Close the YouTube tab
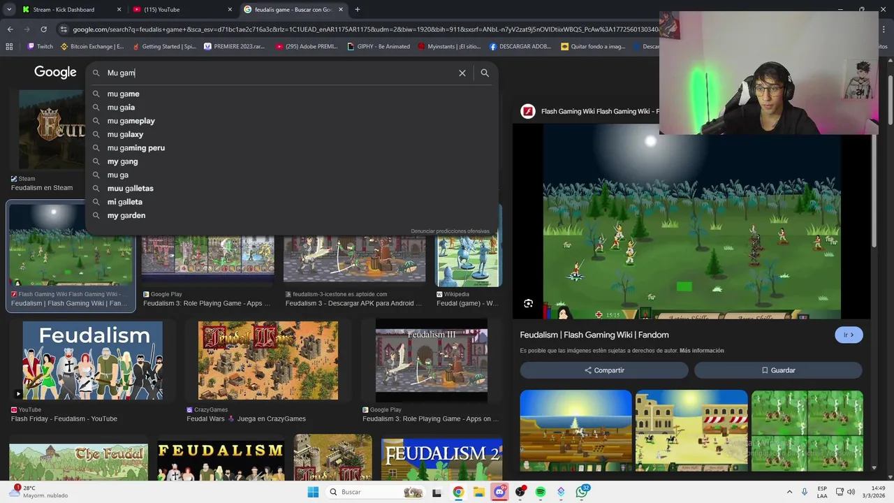 230,10
